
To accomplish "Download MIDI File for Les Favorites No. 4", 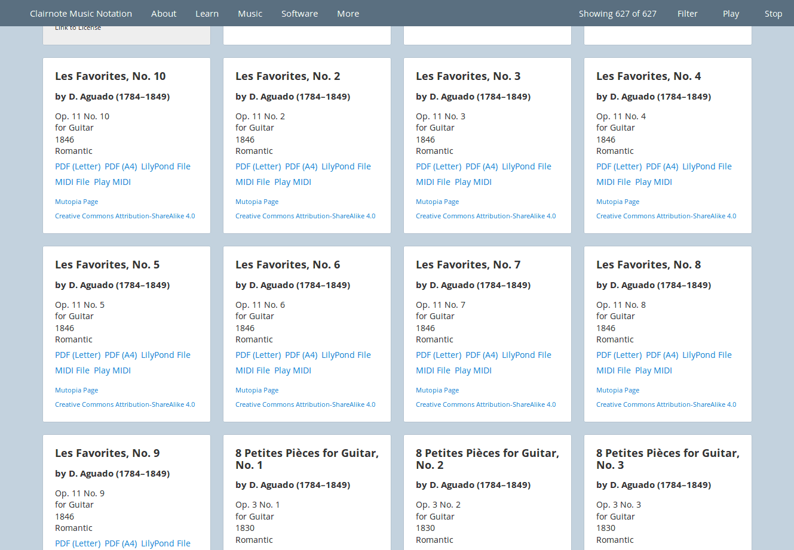I will (x=613, y=182).
